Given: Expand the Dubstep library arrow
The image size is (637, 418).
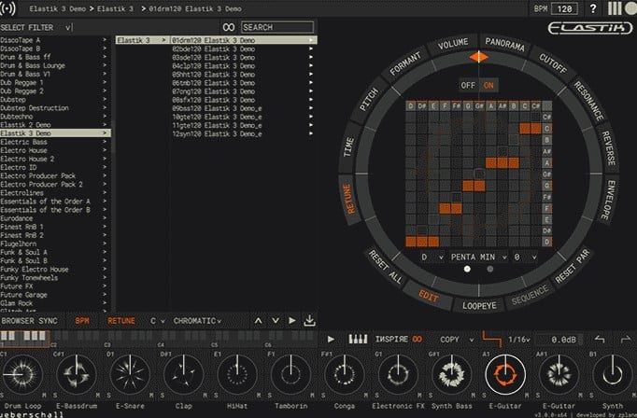Looking at the screenshot, I should coord(105,100).
